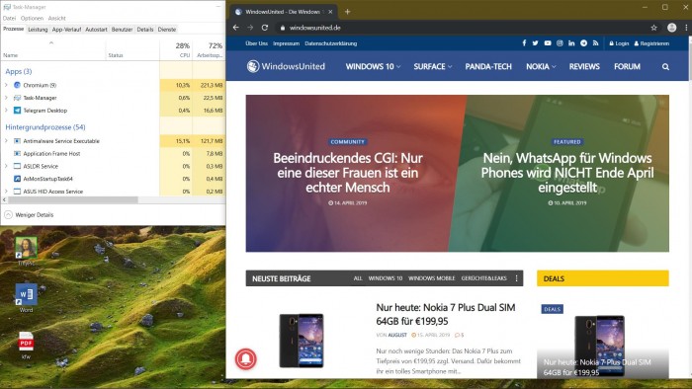Click the red notification bell button
Viewport: 692px width, 389px height.
246,358
